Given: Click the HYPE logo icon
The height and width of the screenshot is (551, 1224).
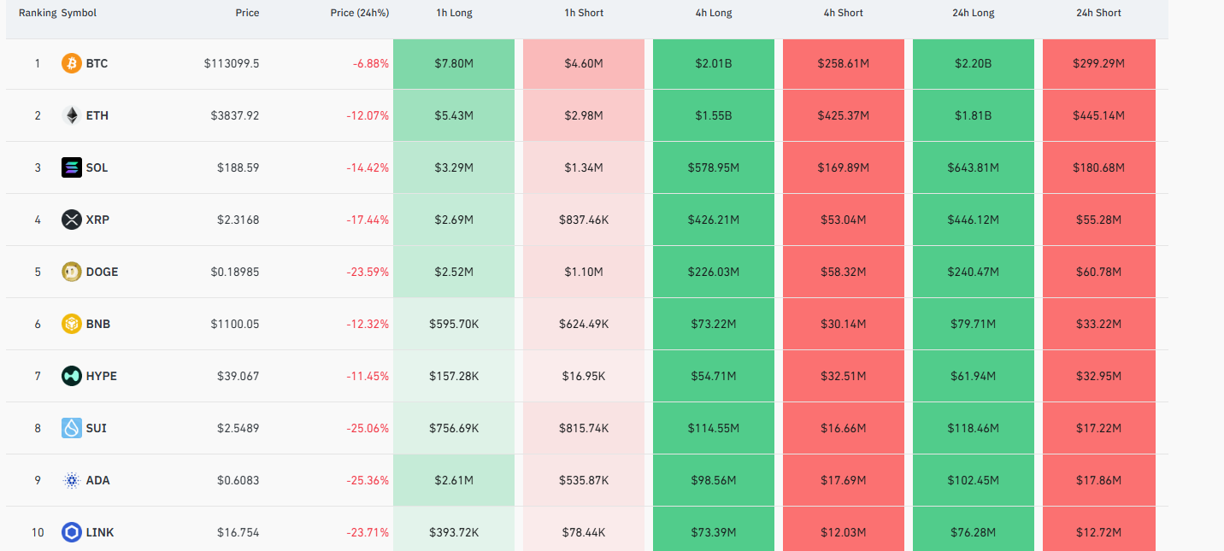Looking at the screenshot, I should pos(72,376).
